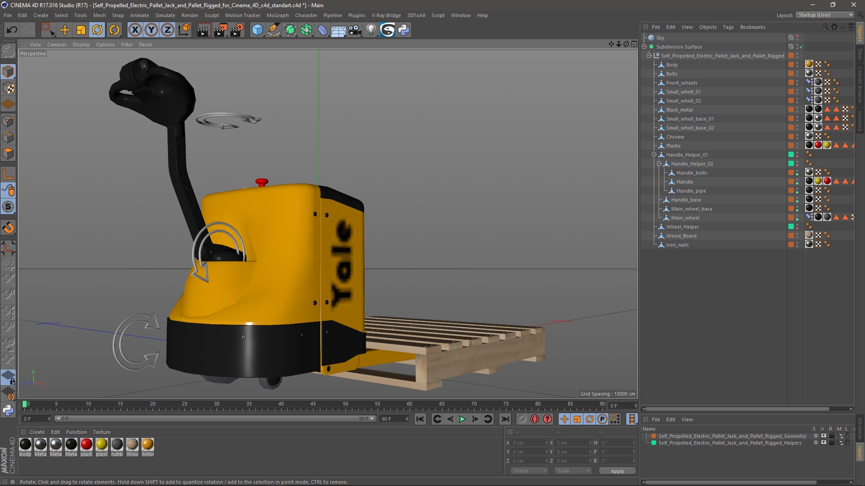The image size is (865, 486).
Task: Click the Tweak mouse icon in sidebar
Action: (x=8, y=190)
